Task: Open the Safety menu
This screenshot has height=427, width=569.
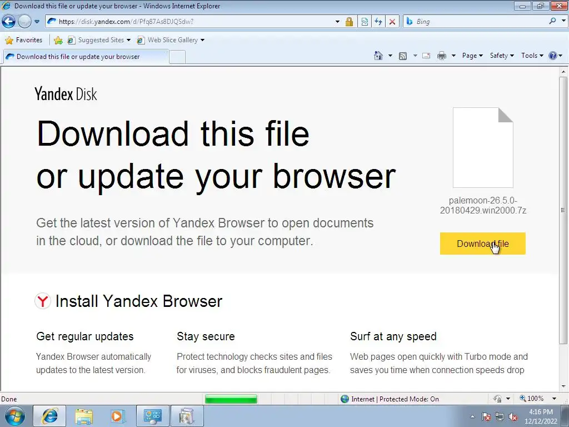Action: point(502,56)
